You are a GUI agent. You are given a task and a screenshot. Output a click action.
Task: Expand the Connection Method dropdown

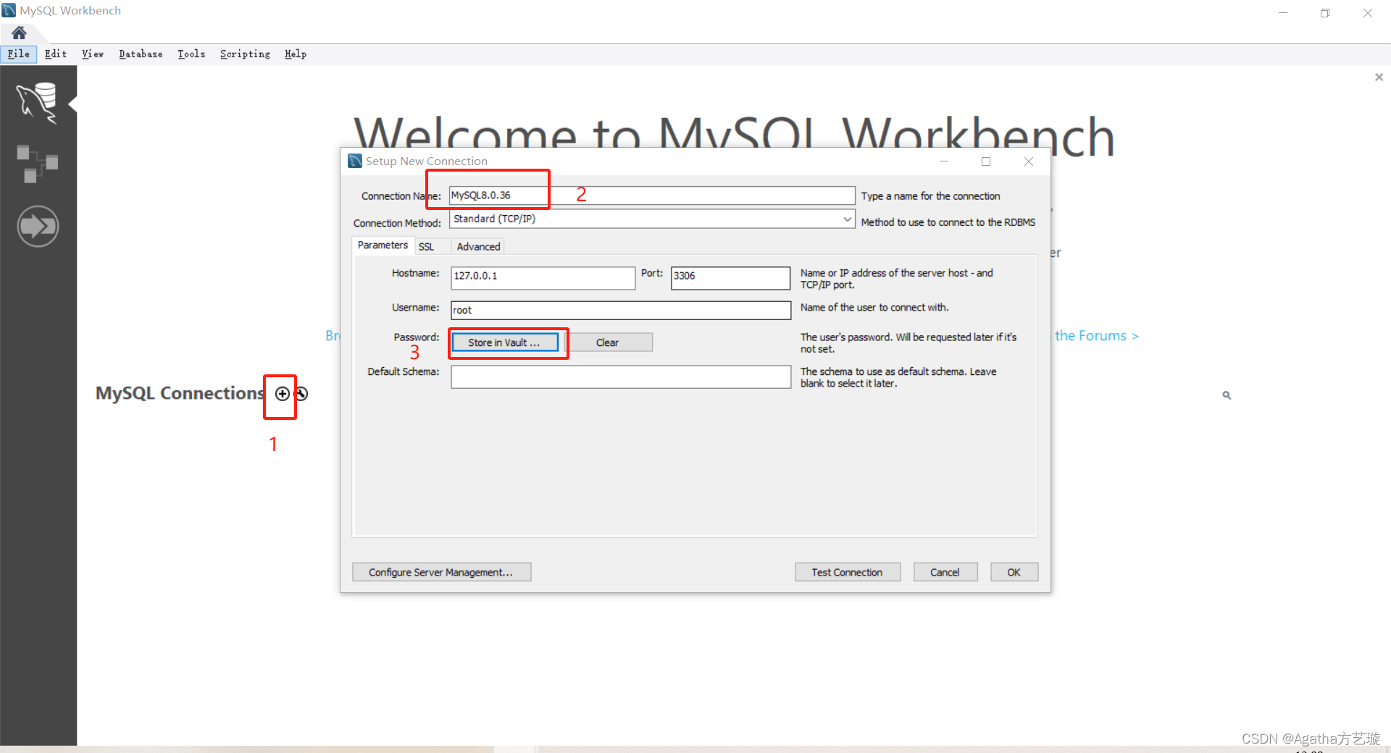pyautogui.click(x=847, y=219)
